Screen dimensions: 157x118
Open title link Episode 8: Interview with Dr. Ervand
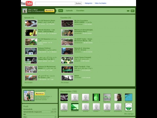pos(82,49)
